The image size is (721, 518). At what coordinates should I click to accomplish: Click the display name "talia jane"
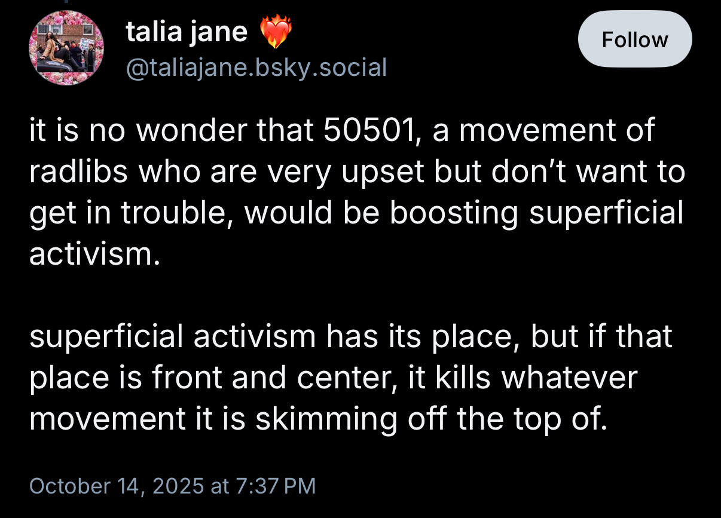186,32
